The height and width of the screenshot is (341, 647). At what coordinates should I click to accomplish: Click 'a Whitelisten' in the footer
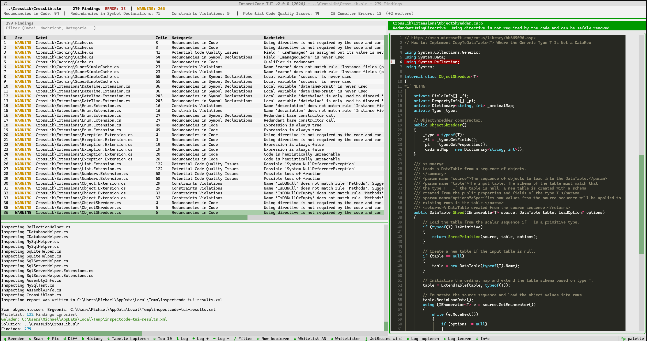click(x=346, y=338)
